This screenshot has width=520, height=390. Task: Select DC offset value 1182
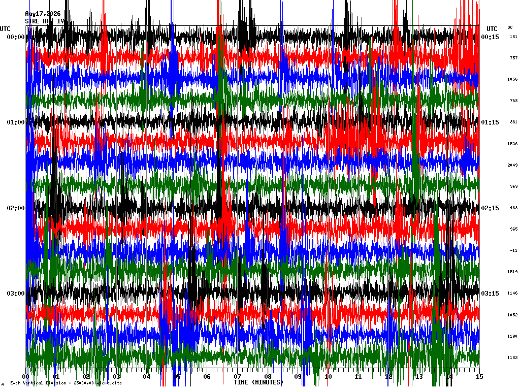(512, 358)
